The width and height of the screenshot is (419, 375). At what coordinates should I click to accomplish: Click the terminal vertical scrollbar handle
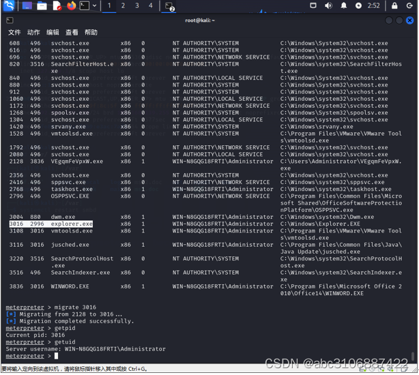point(413,356)
